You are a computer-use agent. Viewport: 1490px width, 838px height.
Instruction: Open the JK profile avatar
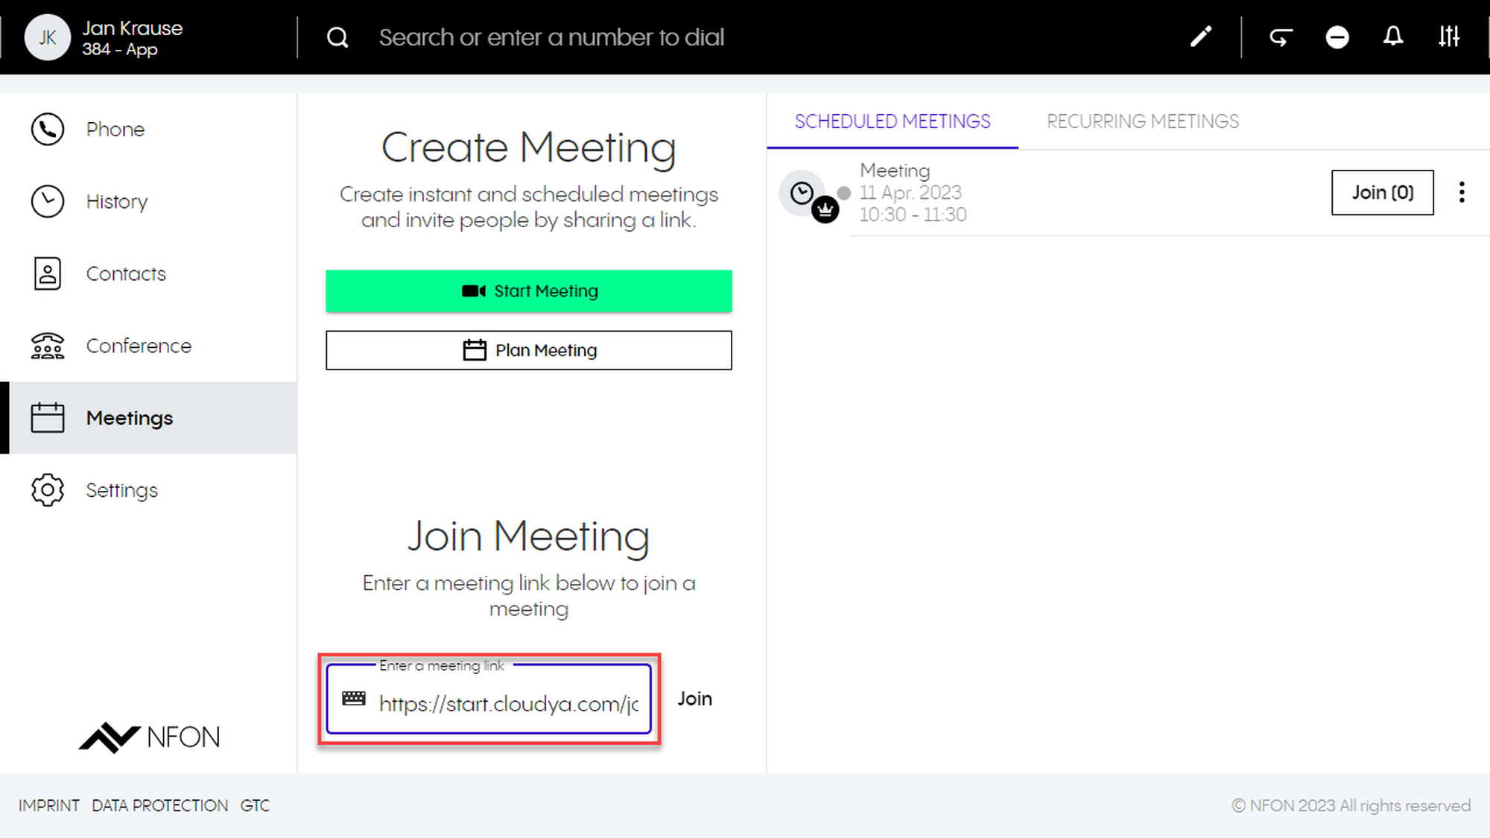(47, 37)
